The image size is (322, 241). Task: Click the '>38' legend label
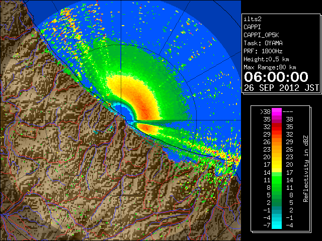coord(265,112)
